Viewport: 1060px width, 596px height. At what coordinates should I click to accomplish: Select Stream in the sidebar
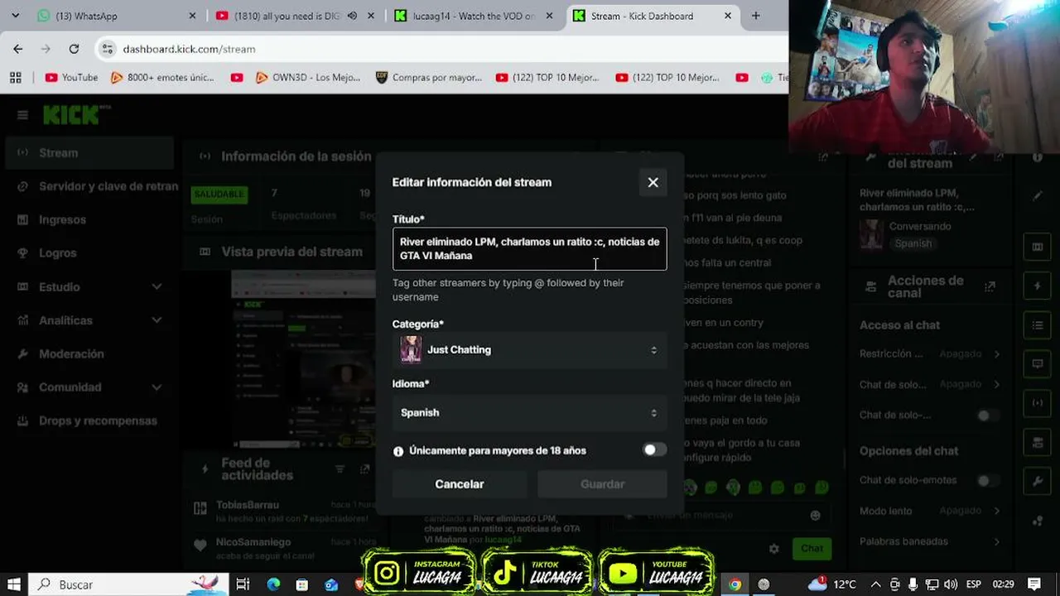tap(89, 153)
